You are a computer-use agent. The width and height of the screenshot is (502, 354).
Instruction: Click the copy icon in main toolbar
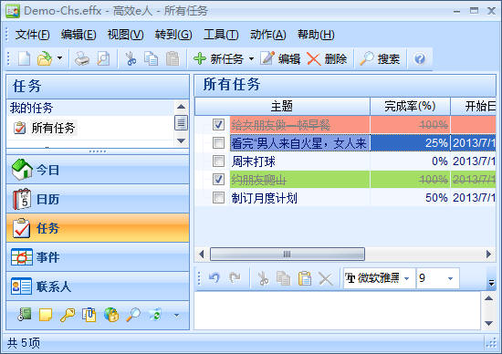pyautogui.click(x=151, y=59)
